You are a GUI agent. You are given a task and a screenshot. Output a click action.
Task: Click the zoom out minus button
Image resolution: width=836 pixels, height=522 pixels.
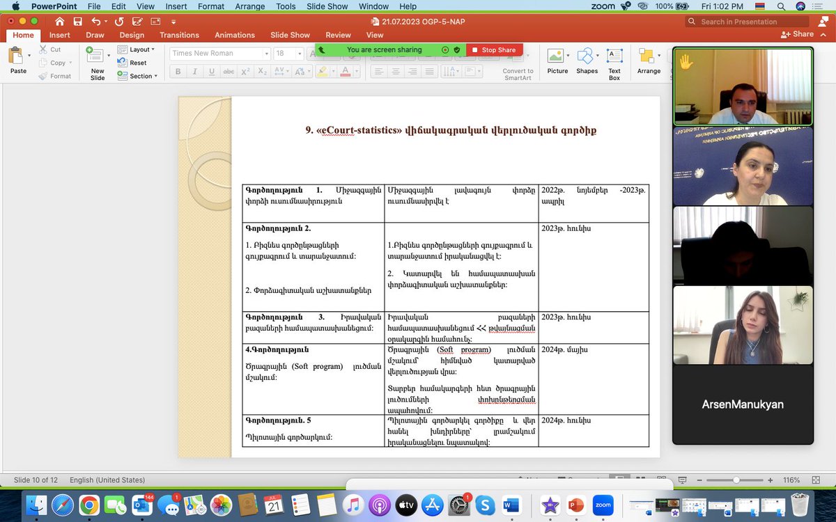(x=699, y=480)
